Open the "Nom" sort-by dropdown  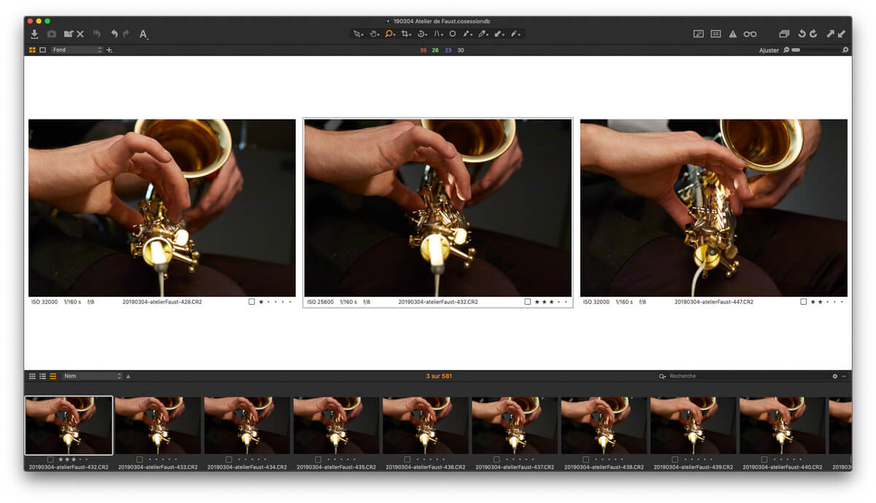tap(92, 376)
